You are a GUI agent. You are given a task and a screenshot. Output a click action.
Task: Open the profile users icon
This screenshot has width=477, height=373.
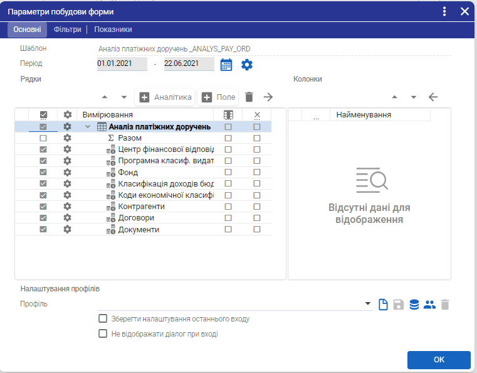tap(429, 305)
